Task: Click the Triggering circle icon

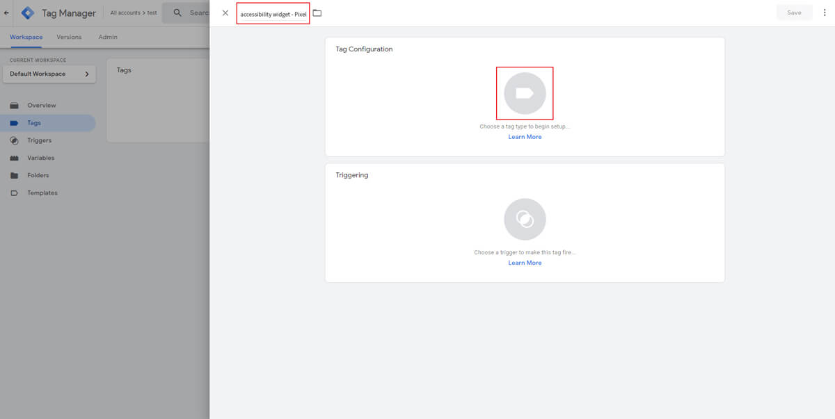Action: tap(525, 220)
